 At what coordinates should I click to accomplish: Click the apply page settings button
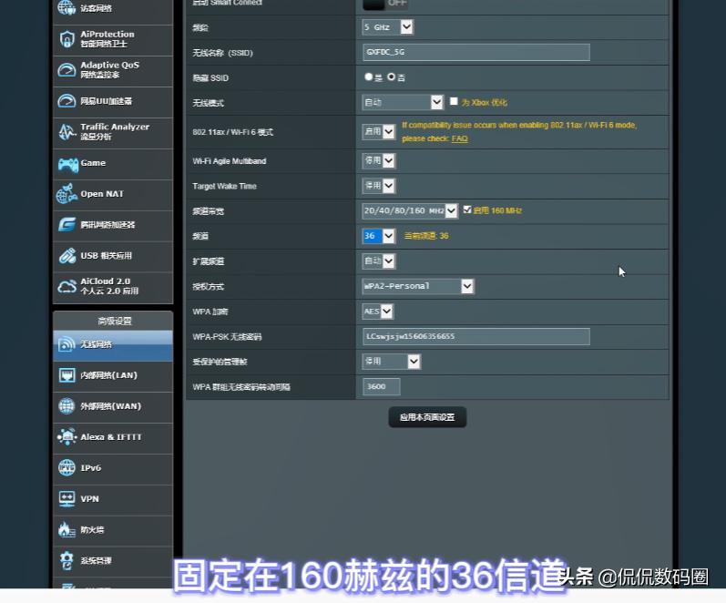click(x=427, y=417)
